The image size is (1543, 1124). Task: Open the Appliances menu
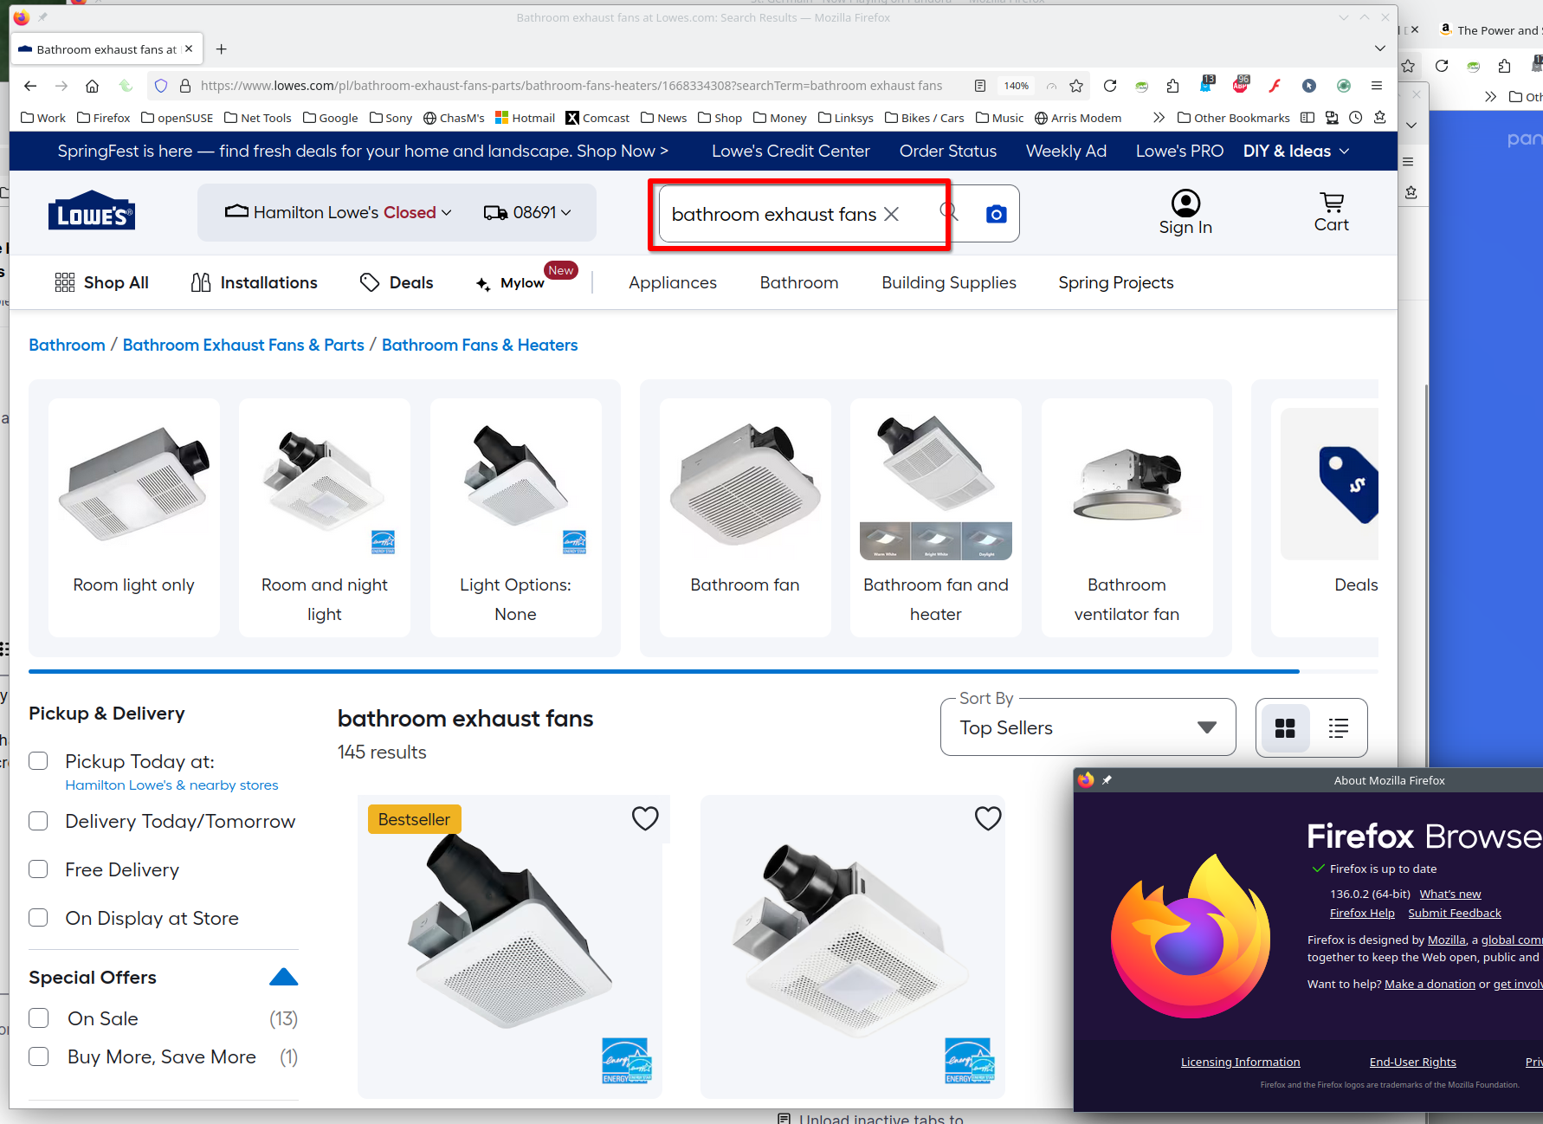(673, 282)
